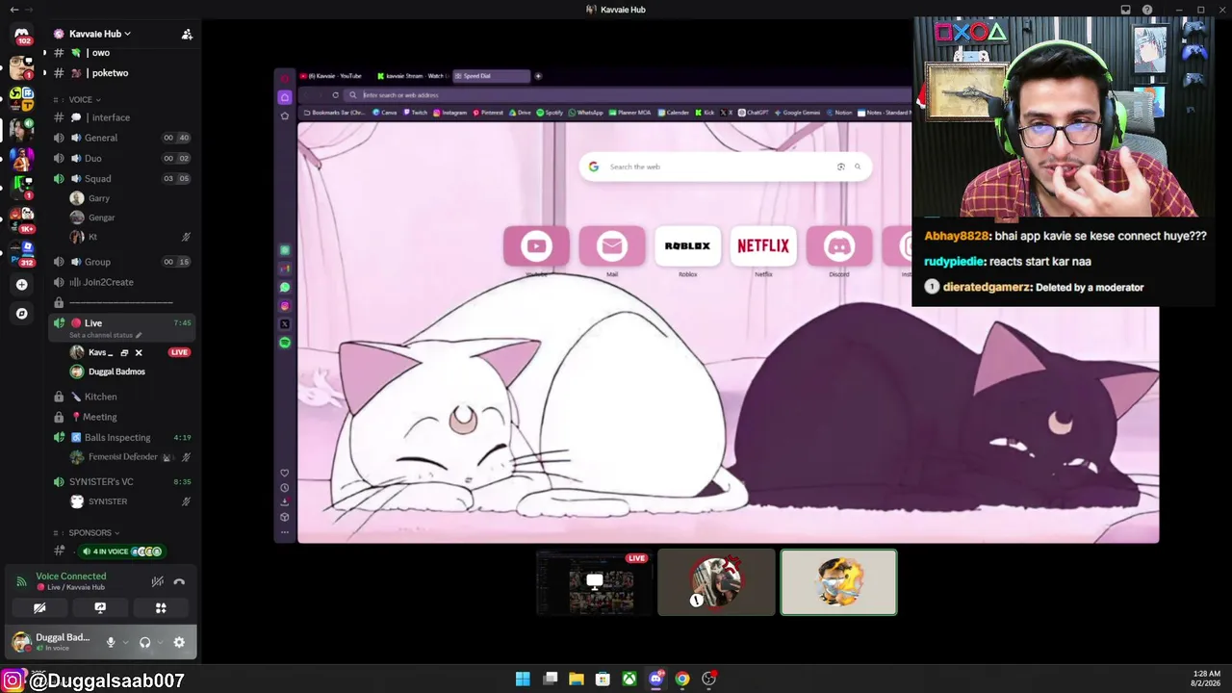
Task: Open headphones output options arrow
Action: click(160, 642)
